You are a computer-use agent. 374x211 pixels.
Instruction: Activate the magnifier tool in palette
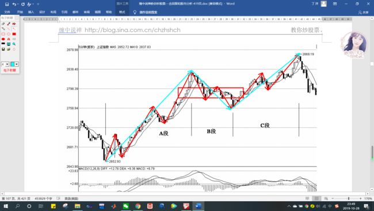[x=14, y=44]
